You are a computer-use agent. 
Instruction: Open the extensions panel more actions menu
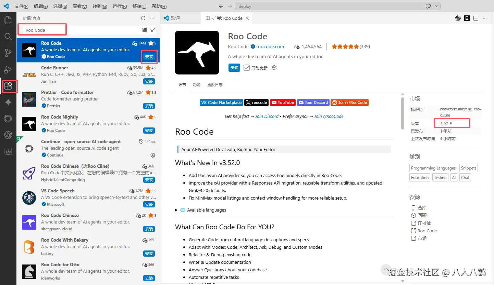pos(152,18)
